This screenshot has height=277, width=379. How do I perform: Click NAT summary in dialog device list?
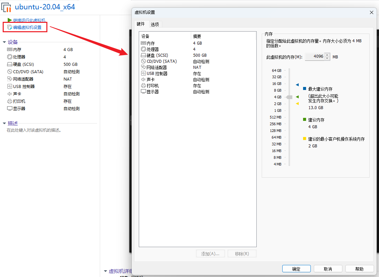point(197,67)
